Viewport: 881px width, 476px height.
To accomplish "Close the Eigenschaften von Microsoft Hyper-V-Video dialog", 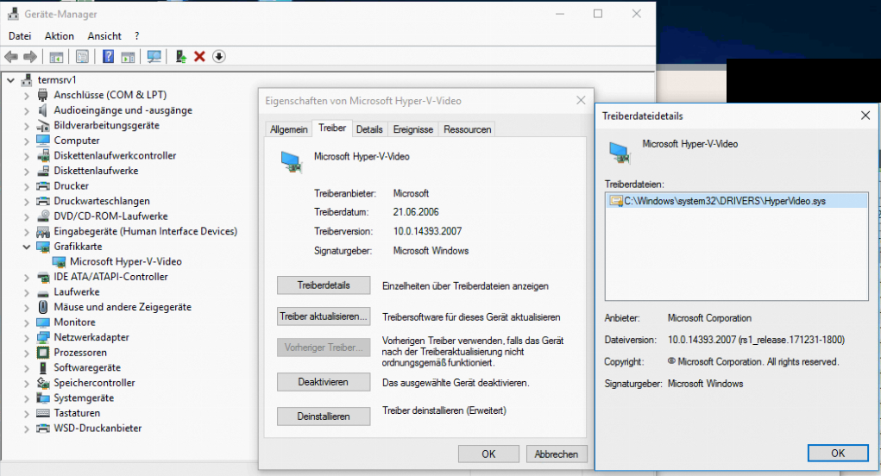I will point(581,101).
